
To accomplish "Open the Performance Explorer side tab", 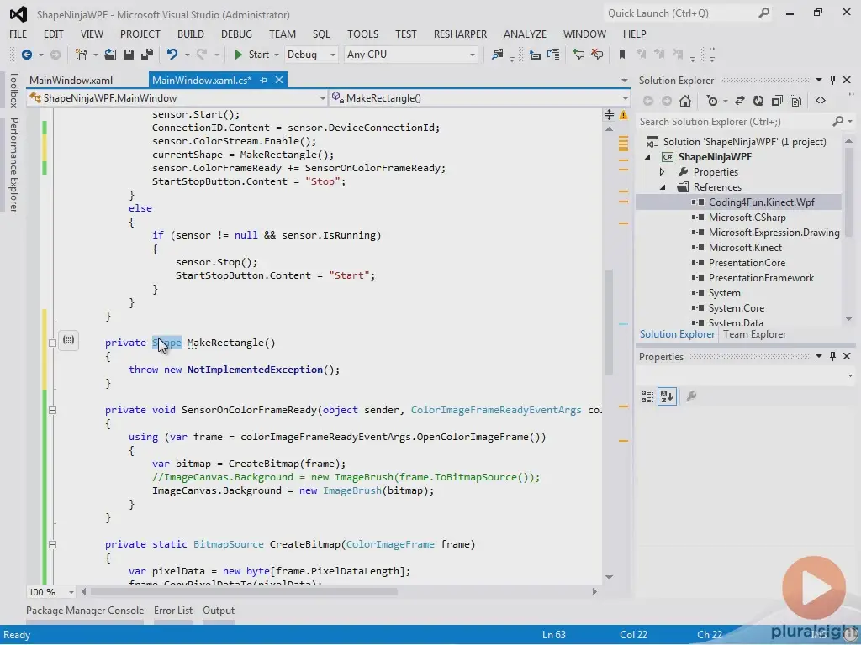I will [x=13, y=165].
